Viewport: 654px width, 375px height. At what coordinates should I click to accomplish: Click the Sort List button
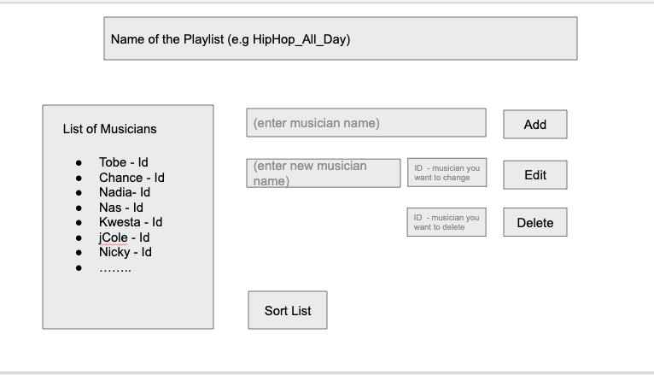288,311
